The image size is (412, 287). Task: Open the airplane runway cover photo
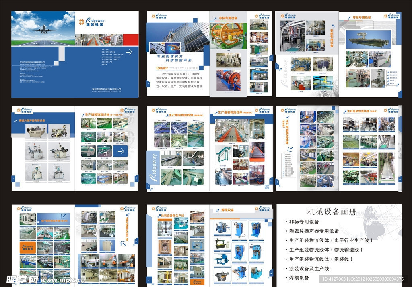43,28
